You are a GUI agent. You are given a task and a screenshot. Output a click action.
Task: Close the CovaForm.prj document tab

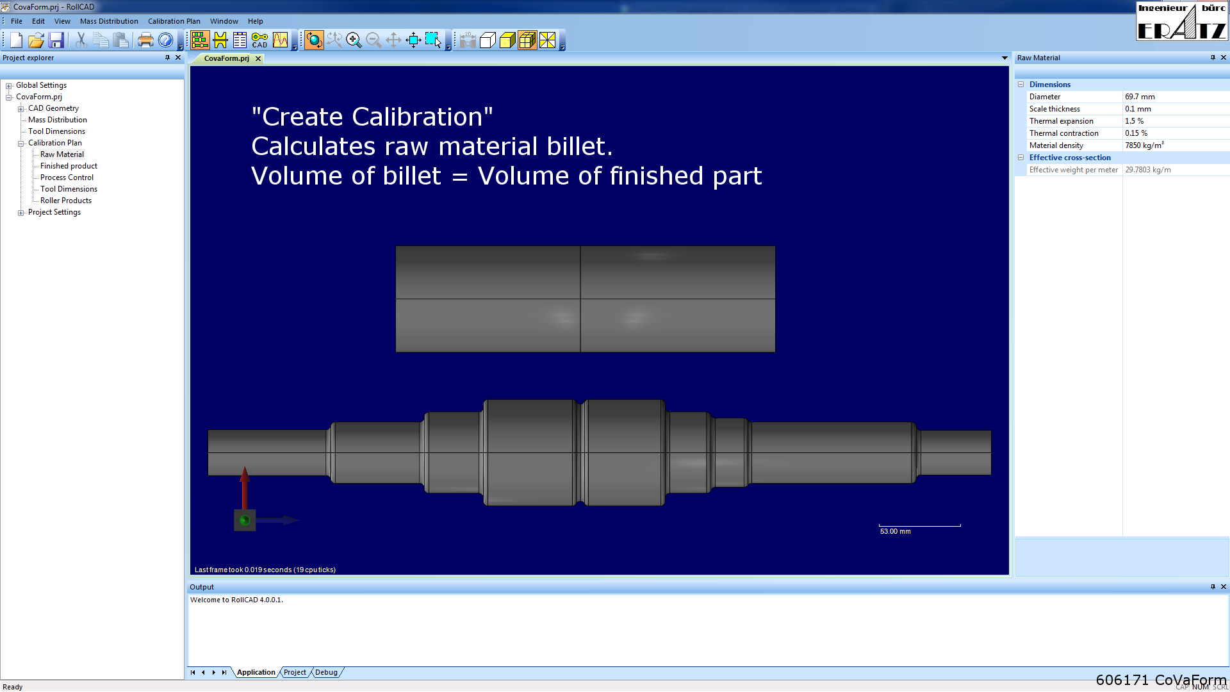click(x=258, y=58)
